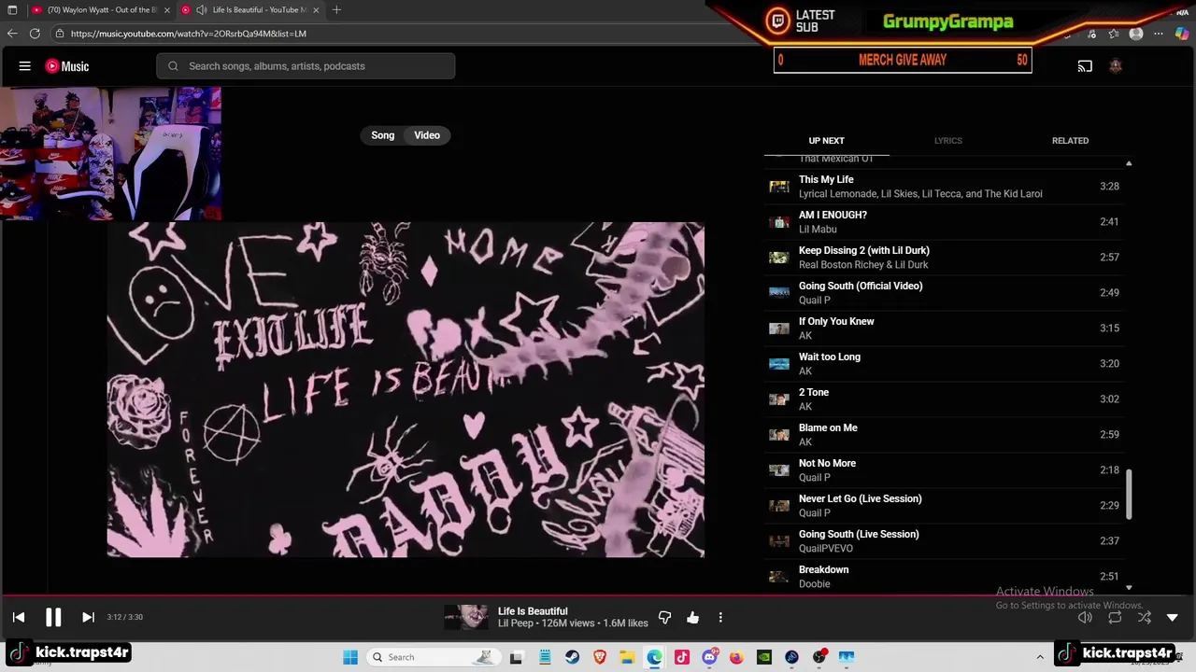Click the now playing album thumbnail

tap(465, 617)
